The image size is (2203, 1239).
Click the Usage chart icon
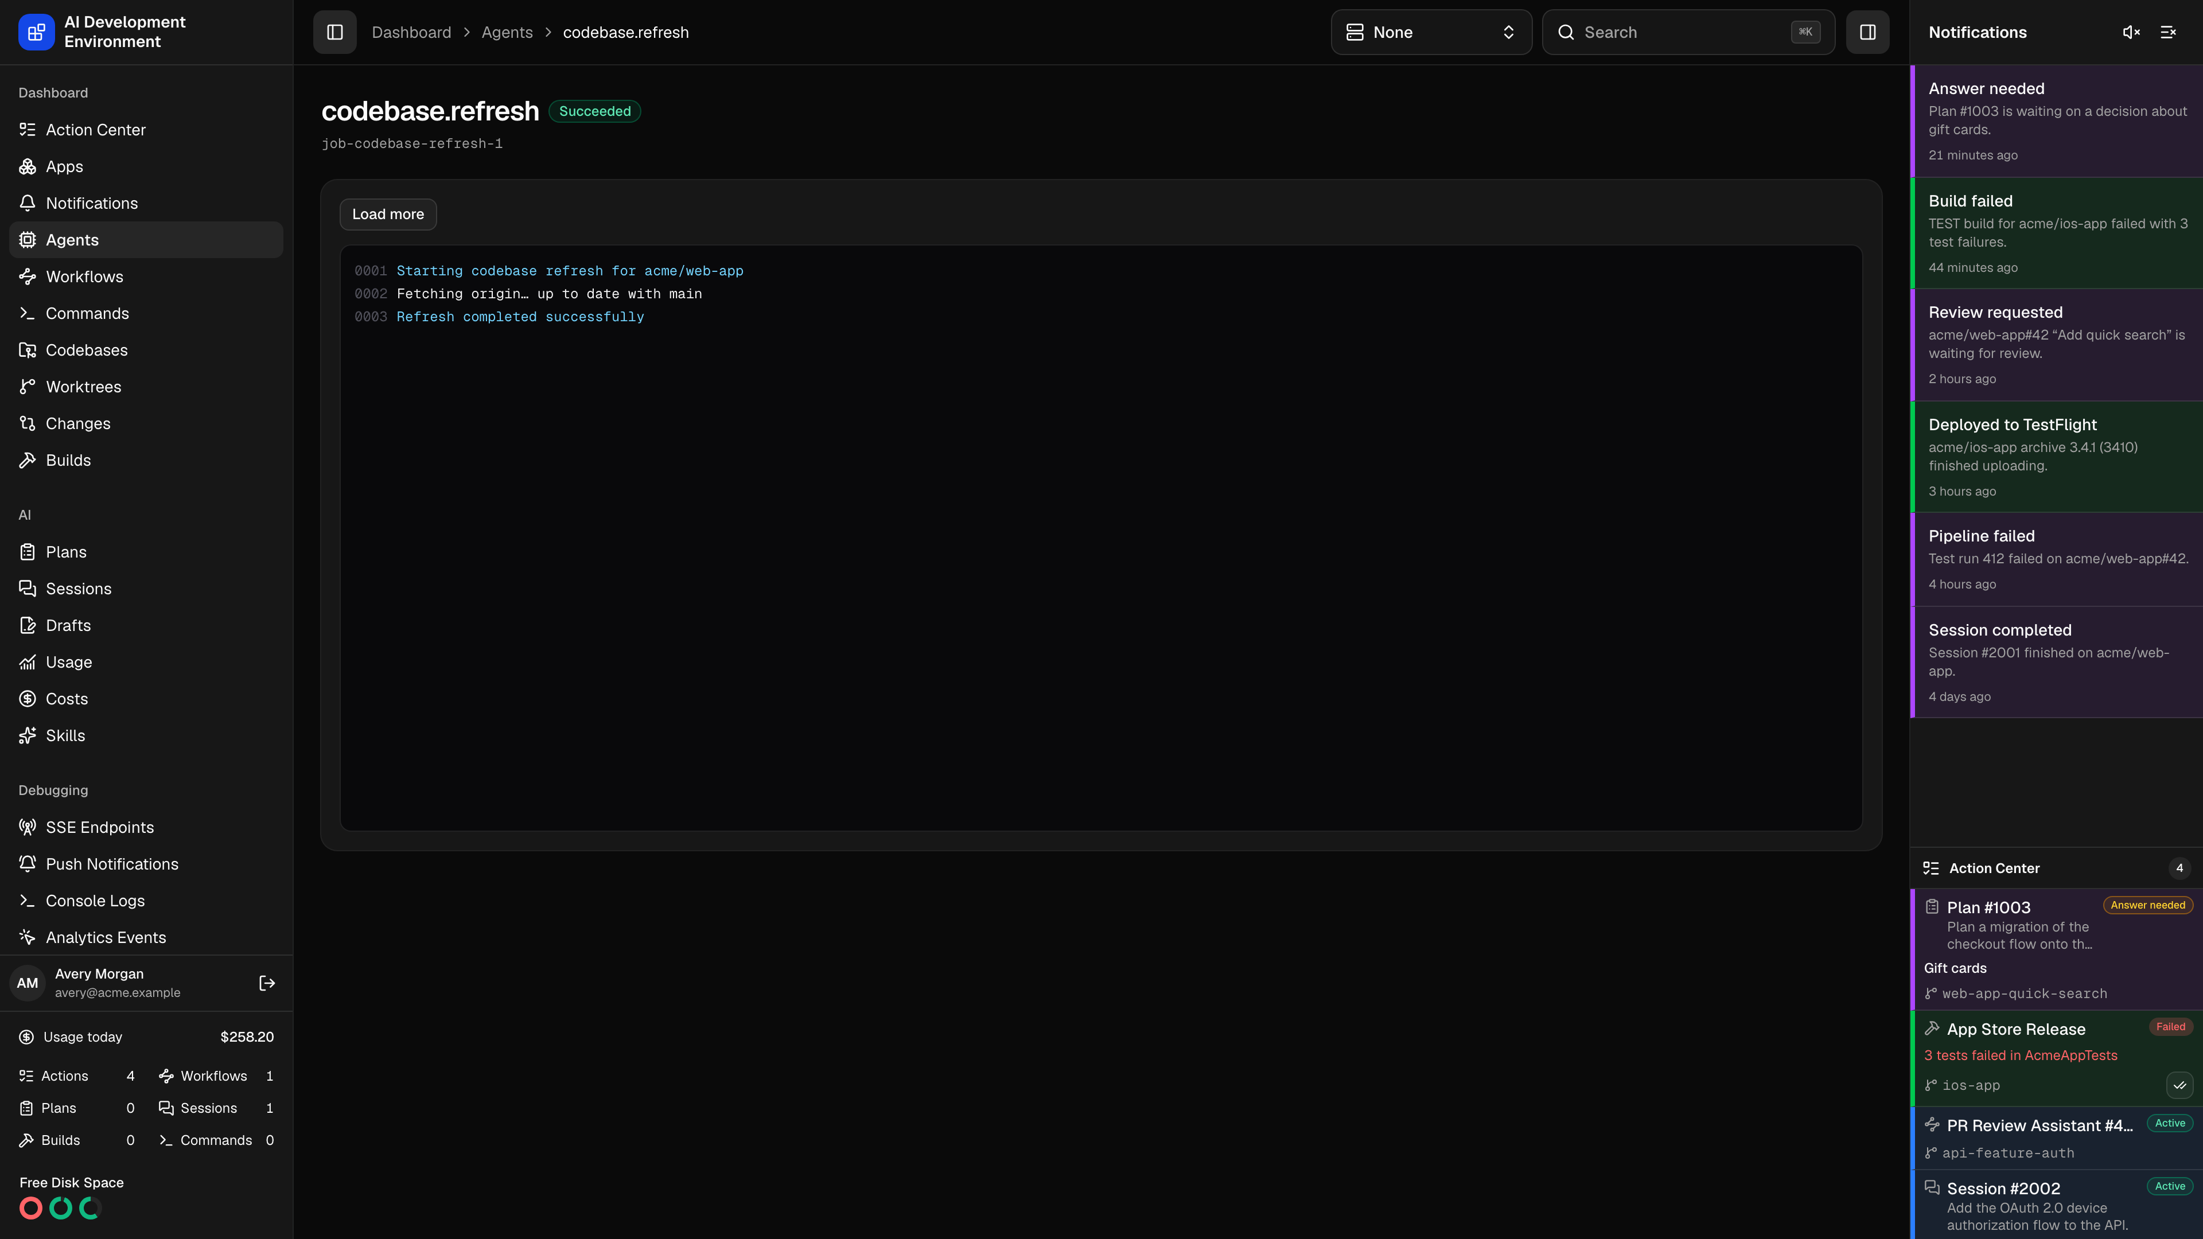[x=28, y=663]
